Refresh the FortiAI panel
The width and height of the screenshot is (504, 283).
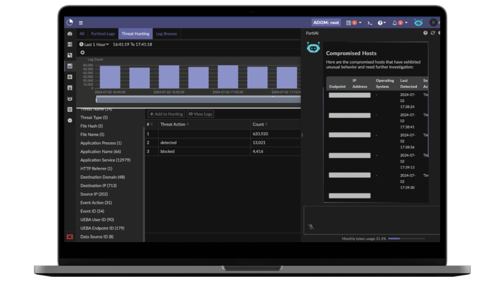[x=433, y=33]
